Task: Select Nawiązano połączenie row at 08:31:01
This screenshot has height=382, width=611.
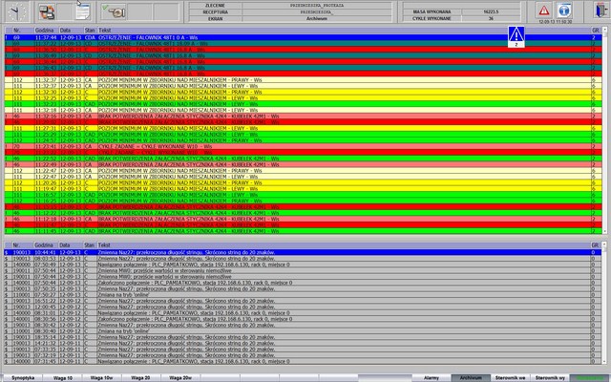Action: click(x=304, y=313)
